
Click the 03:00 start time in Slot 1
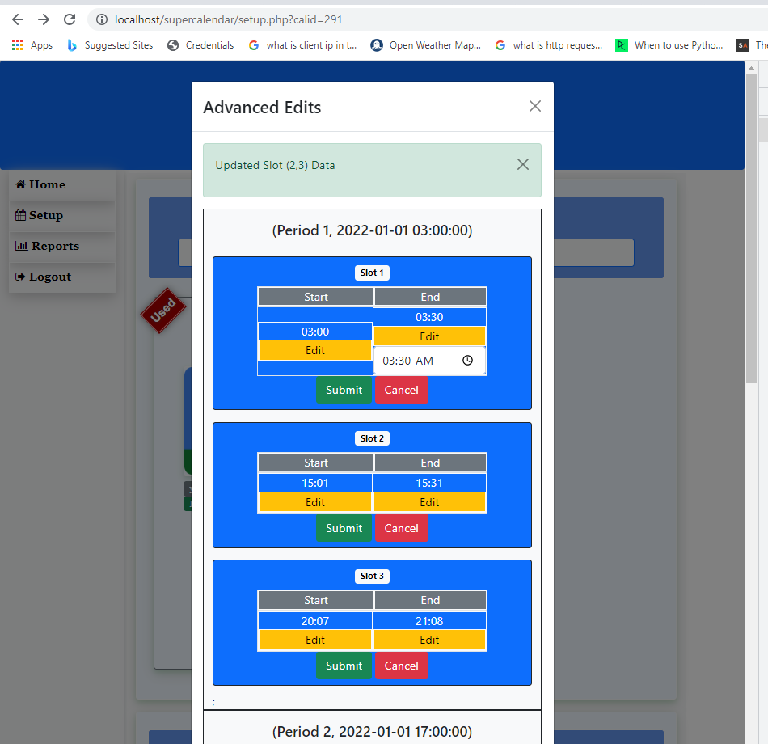315,332
